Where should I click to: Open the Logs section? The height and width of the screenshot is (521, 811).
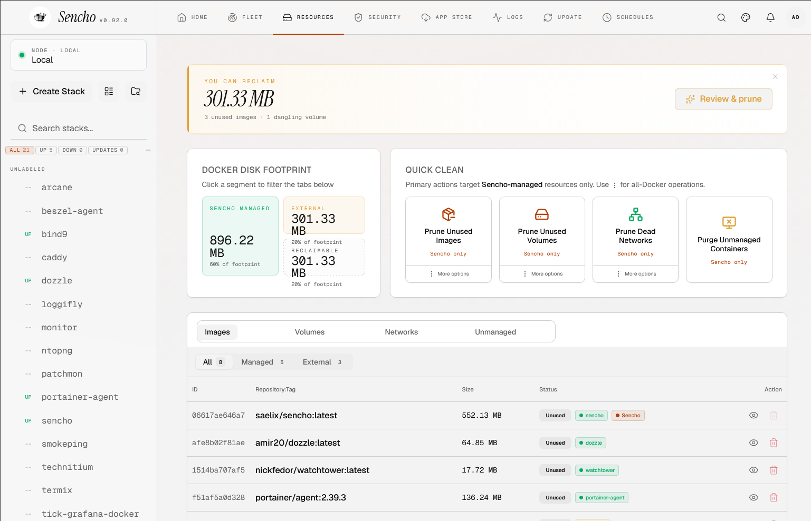tap(508, 17)
